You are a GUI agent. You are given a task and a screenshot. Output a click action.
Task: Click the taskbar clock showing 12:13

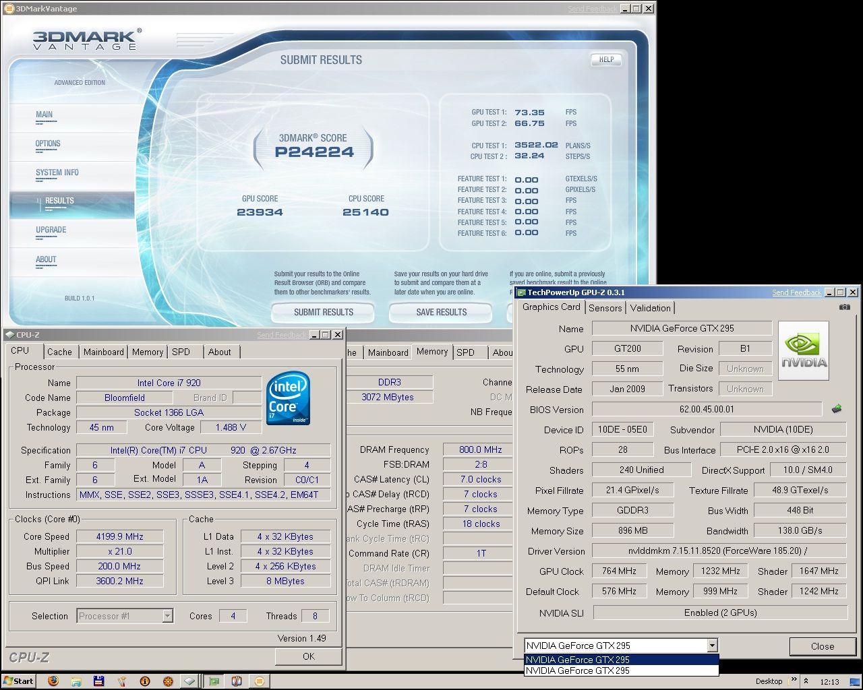830,681
